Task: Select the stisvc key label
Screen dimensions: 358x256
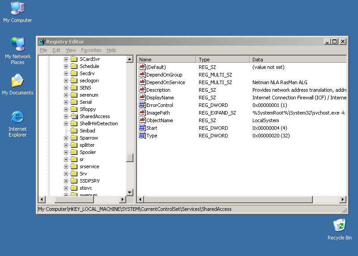Action: [86, 188]
